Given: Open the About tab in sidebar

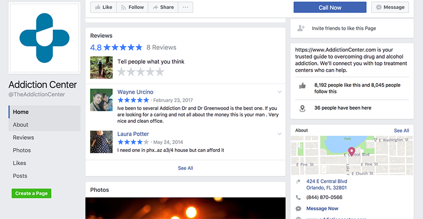Looking at the screenshot, I should point(44,125).
